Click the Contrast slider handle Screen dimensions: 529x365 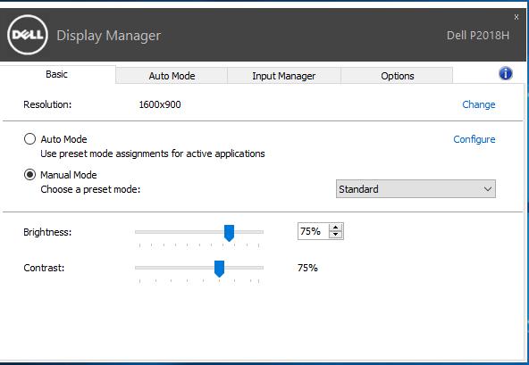click(219, 269)
